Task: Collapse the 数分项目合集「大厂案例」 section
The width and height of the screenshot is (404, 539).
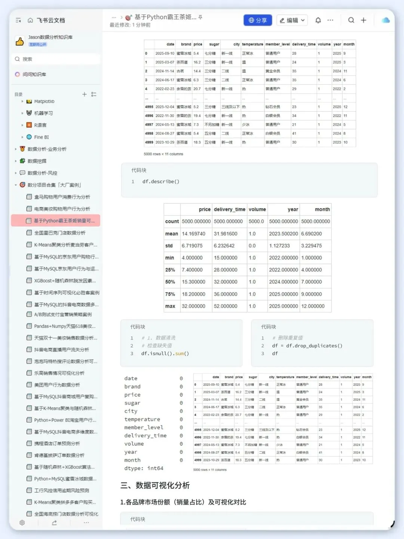Action: coord(16,185)
